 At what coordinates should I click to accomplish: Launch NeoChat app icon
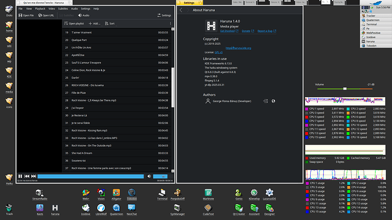tap(132, 210)
